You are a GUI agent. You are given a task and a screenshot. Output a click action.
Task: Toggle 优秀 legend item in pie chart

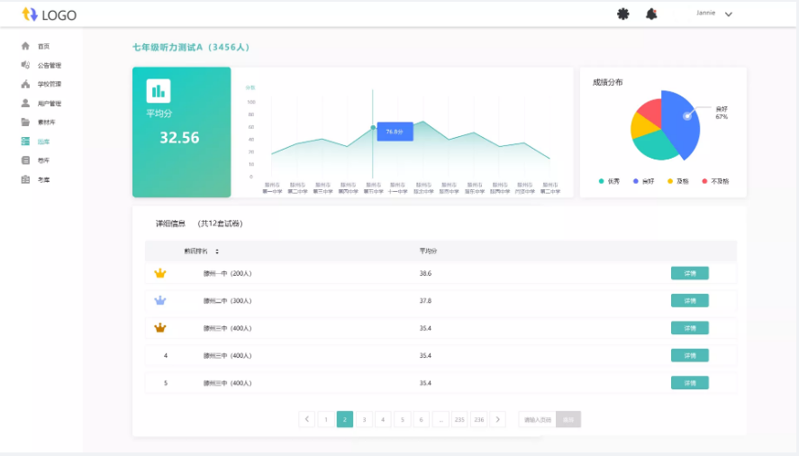tap(609, 181)
